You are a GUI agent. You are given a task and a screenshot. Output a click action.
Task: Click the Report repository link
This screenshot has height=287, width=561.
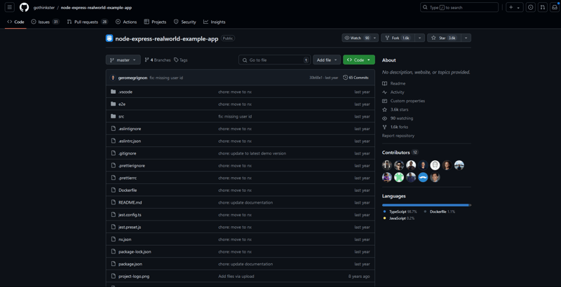pos(398,136)
